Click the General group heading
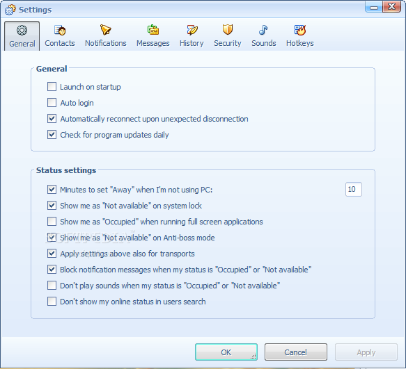 pos(52,69)
